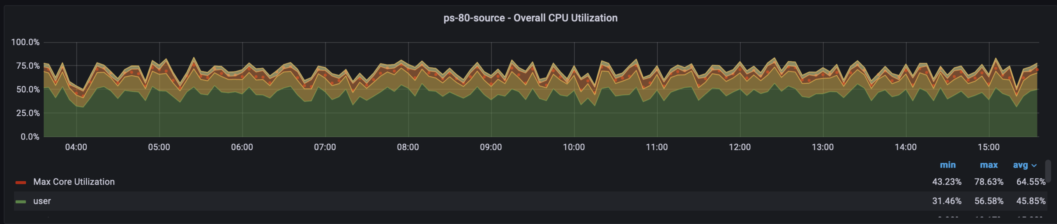Image resolution: width=1057 pixels, height=224 pixels.
Task: Click the 45.85% user avg value
Action: click(x=1031, y=201)
